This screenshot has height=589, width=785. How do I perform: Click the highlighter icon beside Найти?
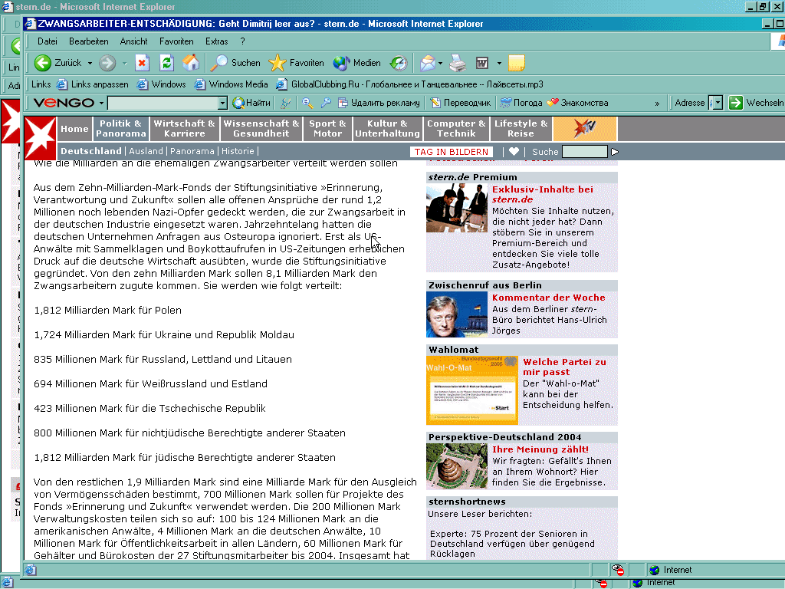[x=286, y=103]
